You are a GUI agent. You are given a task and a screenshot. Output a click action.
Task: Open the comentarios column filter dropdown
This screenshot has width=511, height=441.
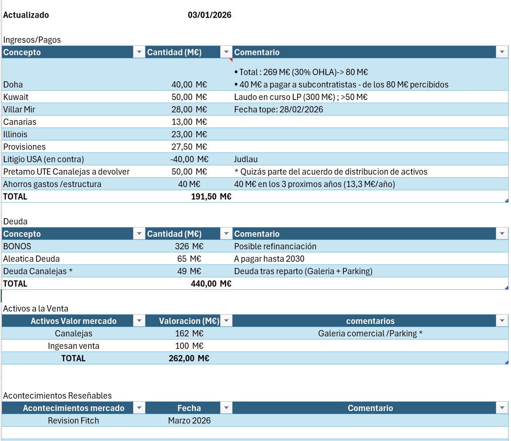click(502, 321)
